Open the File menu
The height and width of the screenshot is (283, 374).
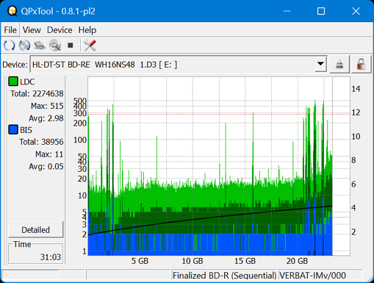coord(10,30)
